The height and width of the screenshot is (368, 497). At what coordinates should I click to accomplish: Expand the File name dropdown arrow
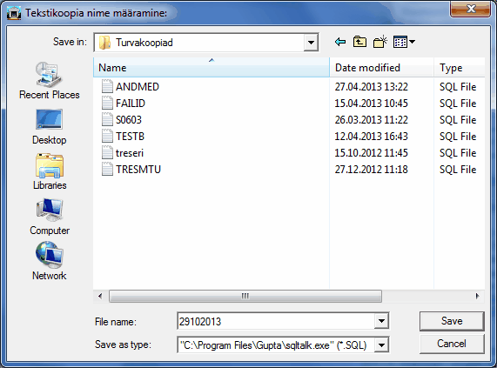381,321
